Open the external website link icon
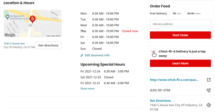The width and height of the screenshot is (215, 112). 209,80
